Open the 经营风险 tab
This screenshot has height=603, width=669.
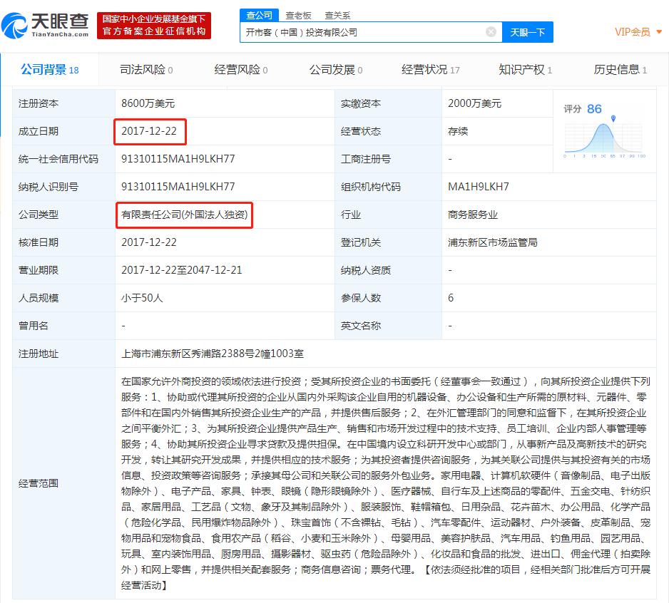[x=241, y=70]
